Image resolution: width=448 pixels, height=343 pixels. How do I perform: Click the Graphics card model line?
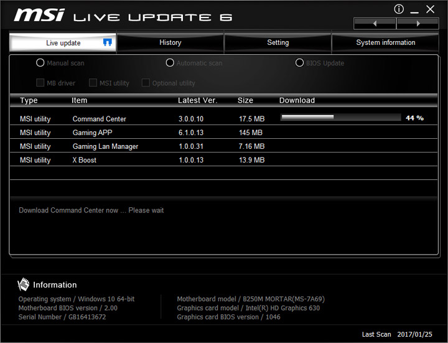coord(248,308)
